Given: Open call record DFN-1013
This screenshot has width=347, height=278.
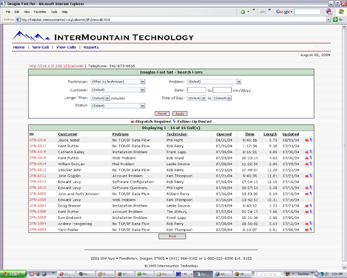Looking at the screenshot, I should point(38,170).
